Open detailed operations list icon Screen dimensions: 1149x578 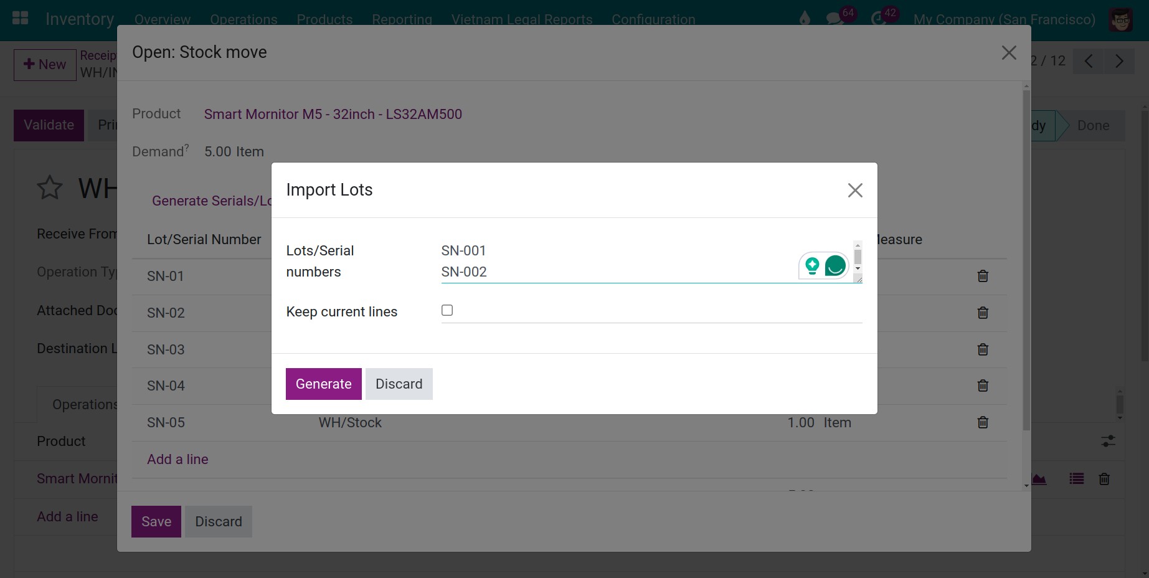(x=1077, y=478)
